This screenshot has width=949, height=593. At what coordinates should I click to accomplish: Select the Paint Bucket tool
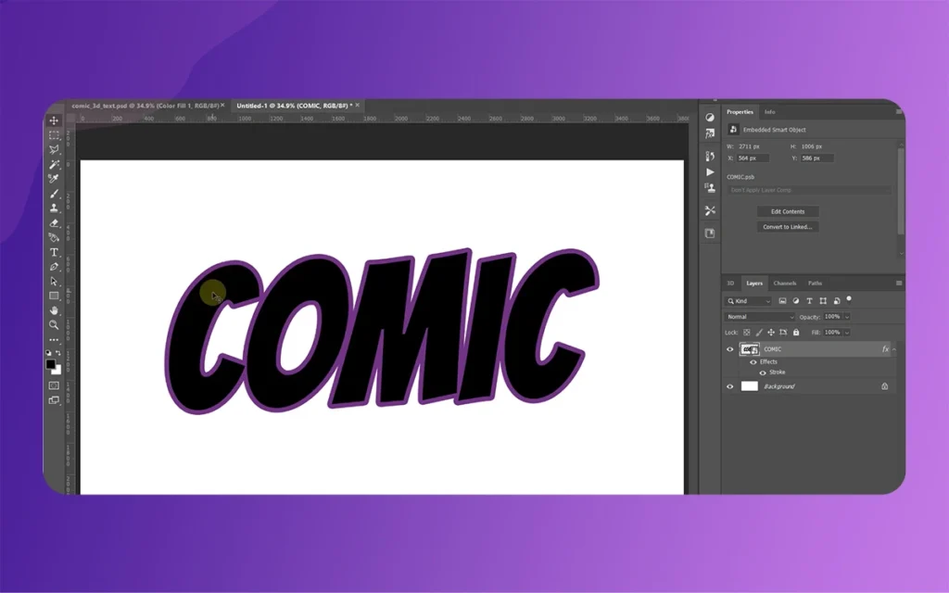(x=54, y=237)
